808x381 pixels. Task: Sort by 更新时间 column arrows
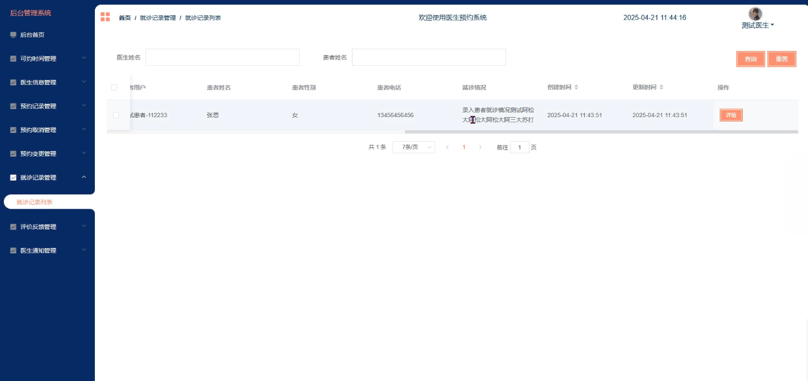point(661,87)
